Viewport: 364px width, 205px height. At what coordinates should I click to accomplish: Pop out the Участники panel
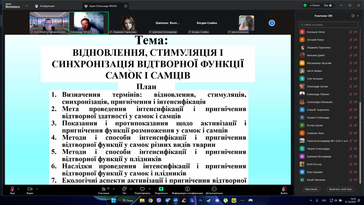353,16
